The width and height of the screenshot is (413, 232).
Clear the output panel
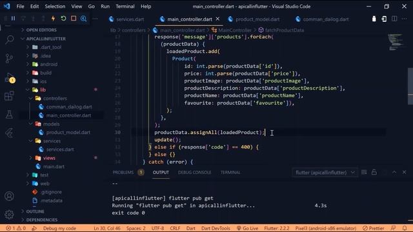(364, 172)
